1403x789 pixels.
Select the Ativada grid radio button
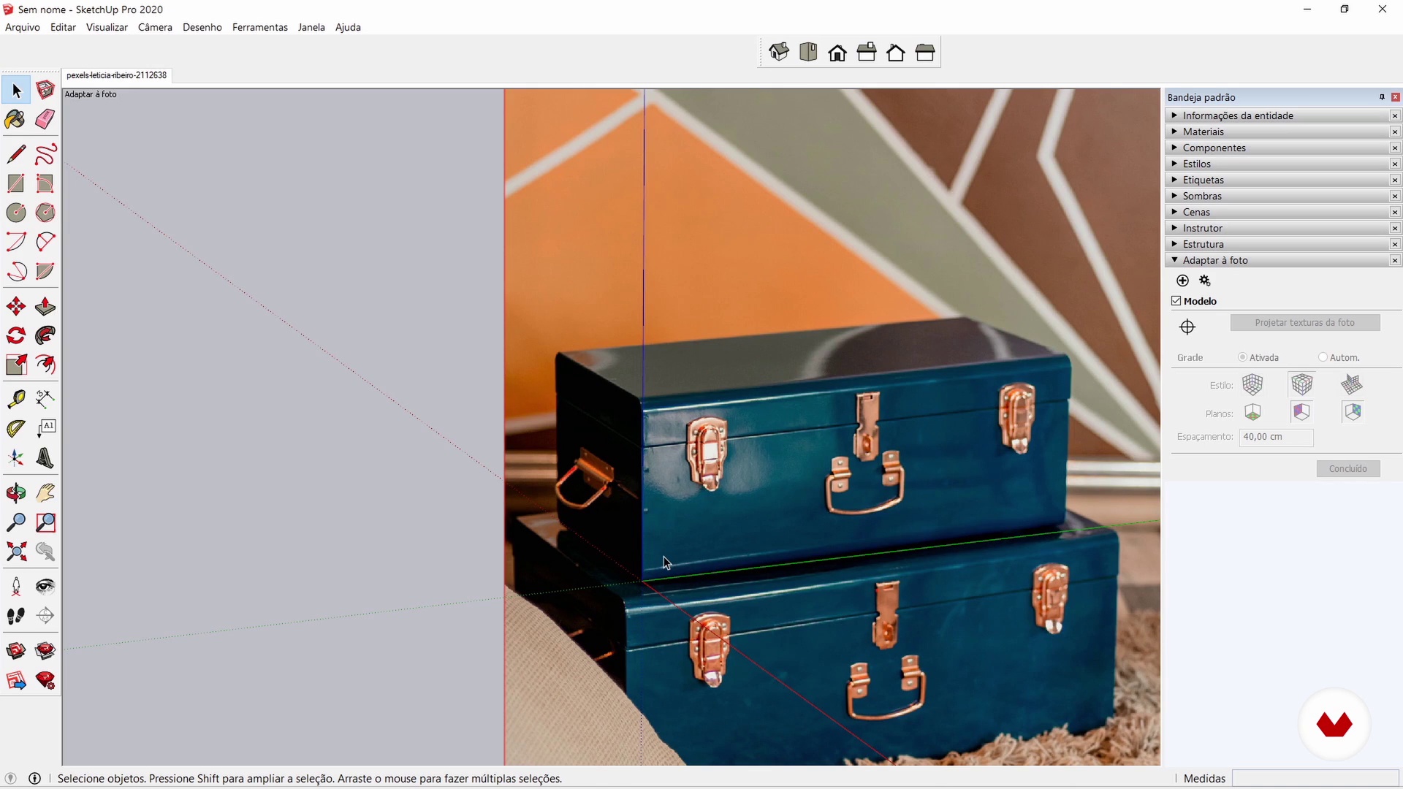click(1242, 357)
